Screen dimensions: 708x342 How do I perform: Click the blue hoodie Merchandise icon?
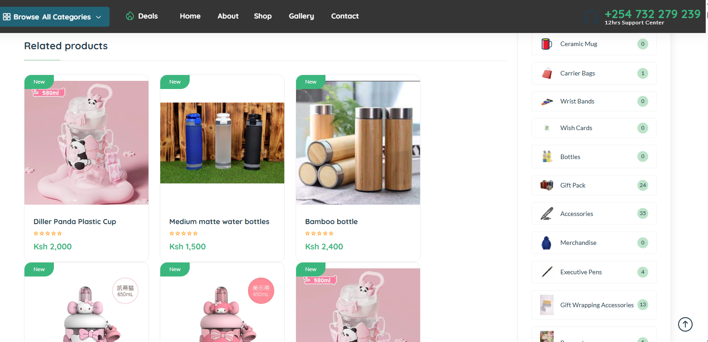[x=546, y=243]
